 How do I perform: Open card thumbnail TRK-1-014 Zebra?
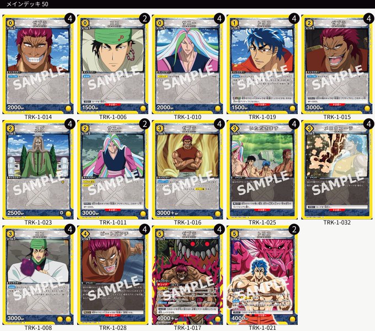[38, 65]
